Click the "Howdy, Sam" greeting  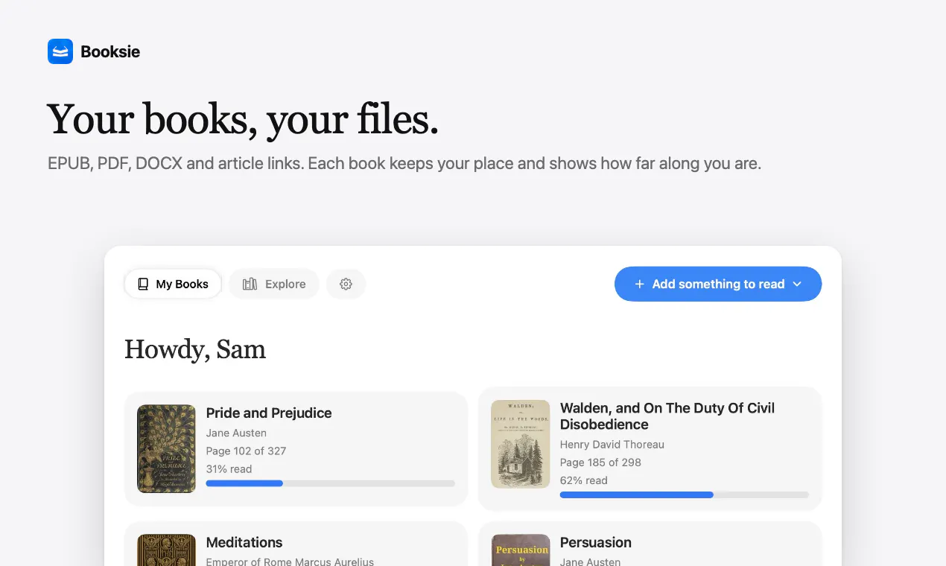[x=195, y=350]
